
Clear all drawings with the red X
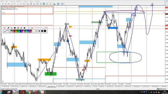(32, 28)
